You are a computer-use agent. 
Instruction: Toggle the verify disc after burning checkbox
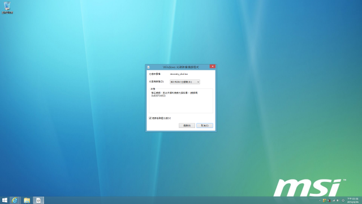click(x=150, y=118)
